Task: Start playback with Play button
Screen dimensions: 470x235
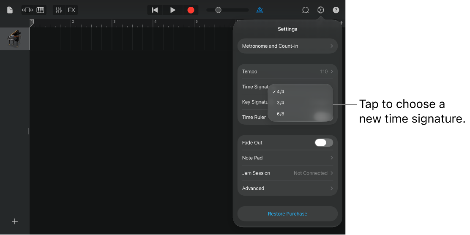Action: 172,10
